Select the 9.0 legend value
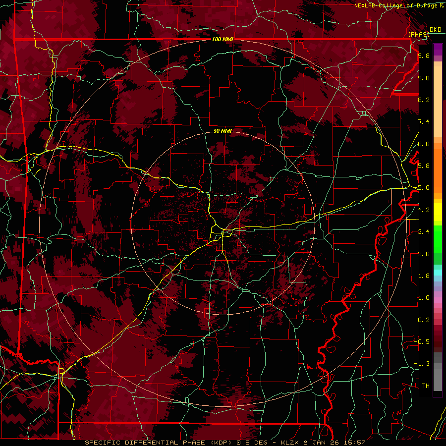Screen dimensions: 446x446 424,78
